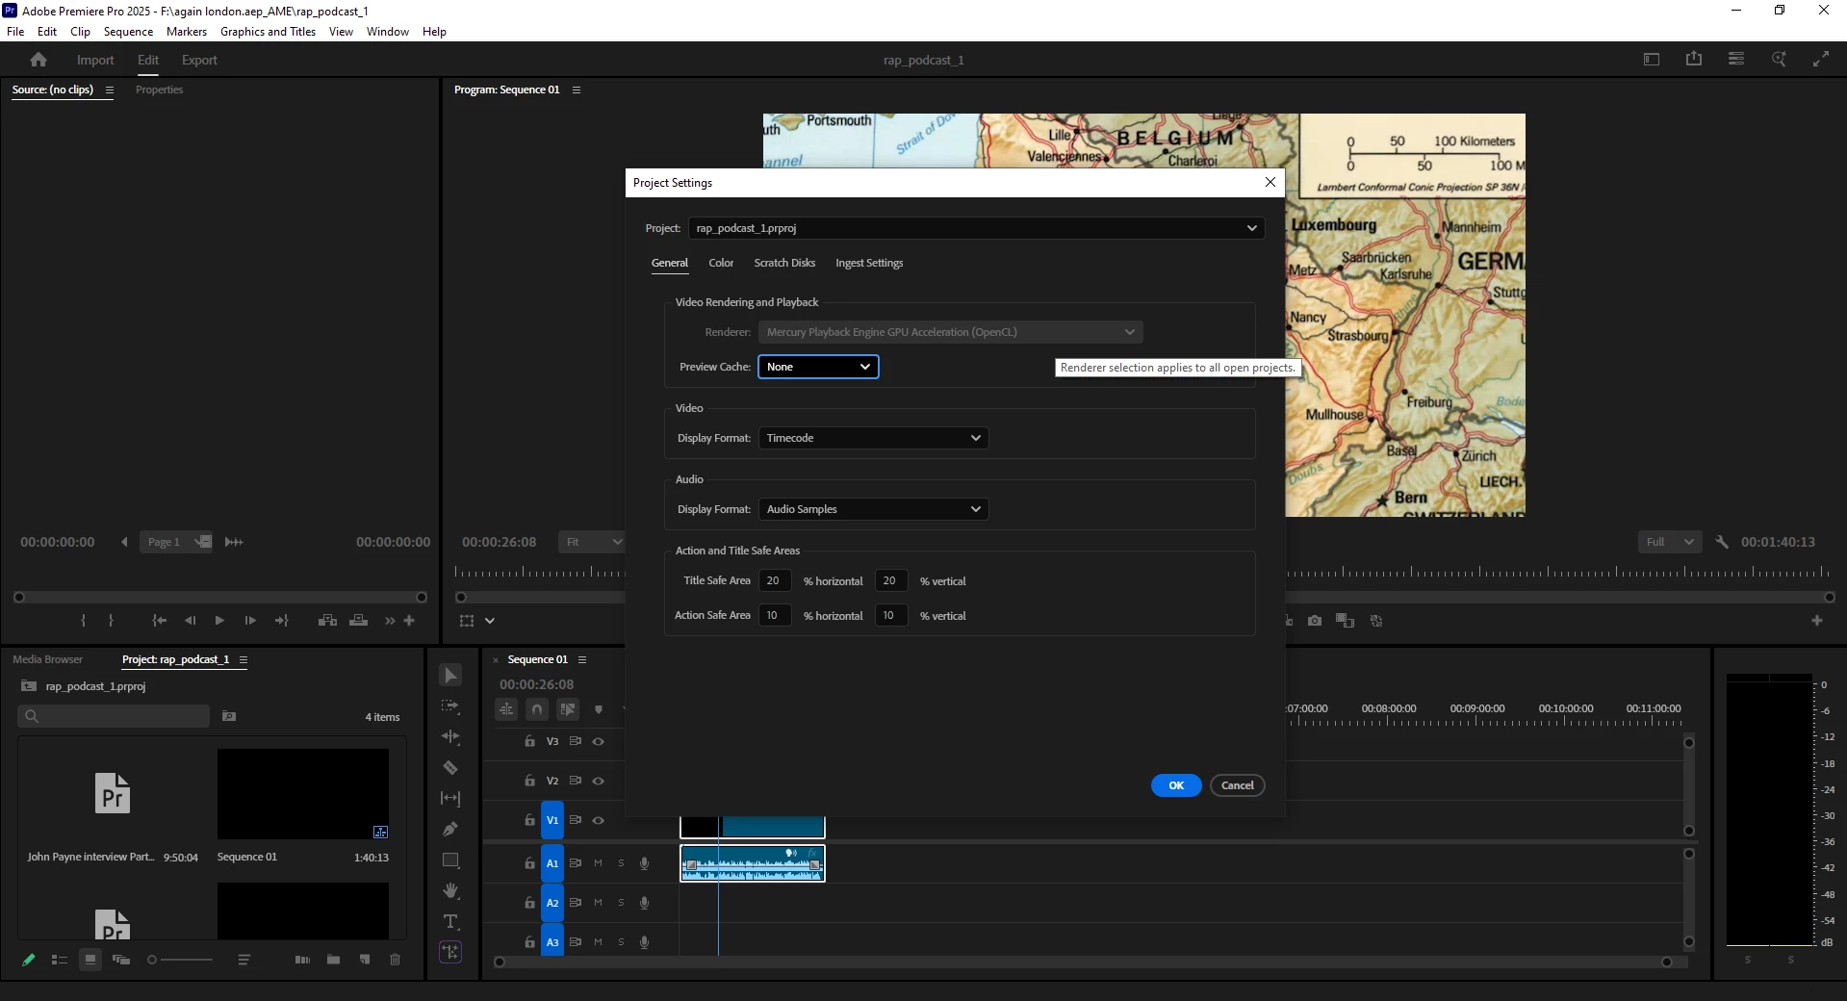Open the Video Display Format dropdown
This screenshot has width=1847, height=1001.
(873, 438)
